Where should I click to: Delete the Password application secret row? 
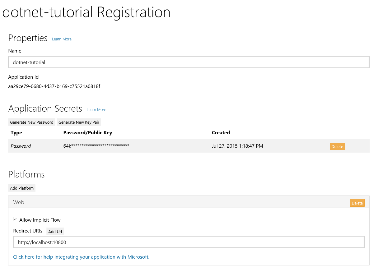click(337, 146)
